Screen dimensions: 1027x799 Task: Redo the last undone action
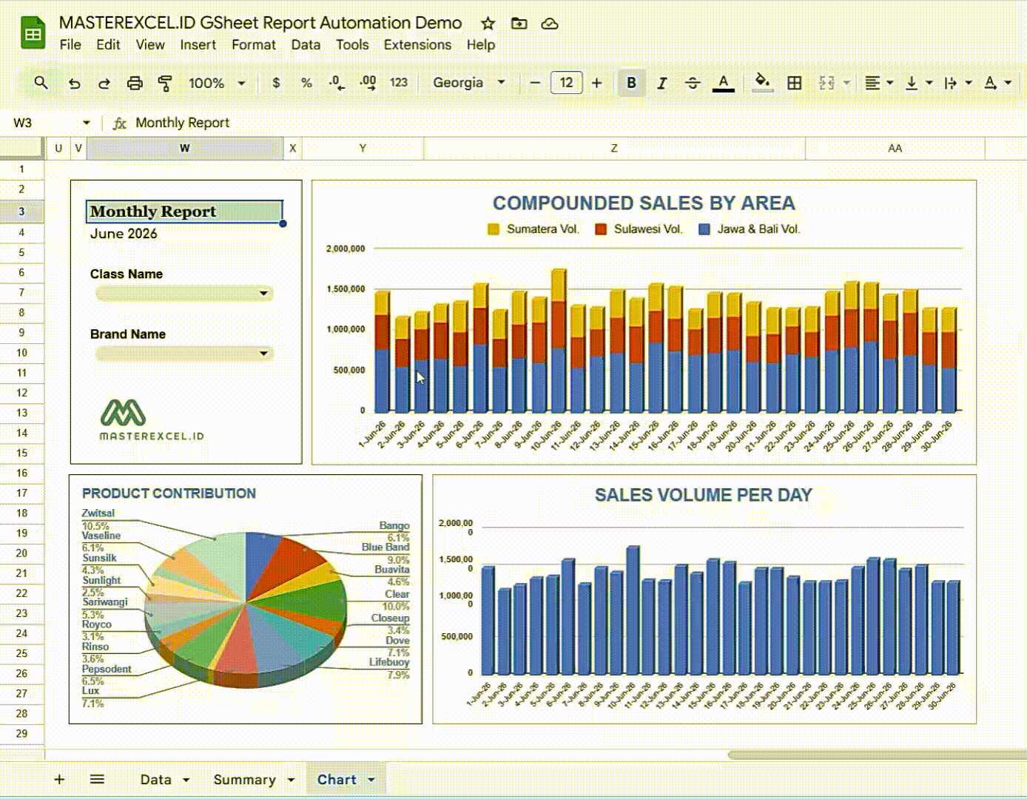(104, 83)
